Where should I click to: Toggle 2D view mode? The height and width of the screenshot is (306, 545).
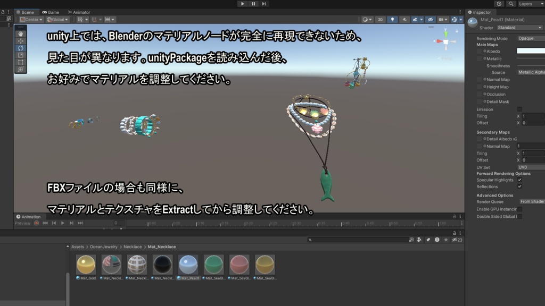[380, 20]
